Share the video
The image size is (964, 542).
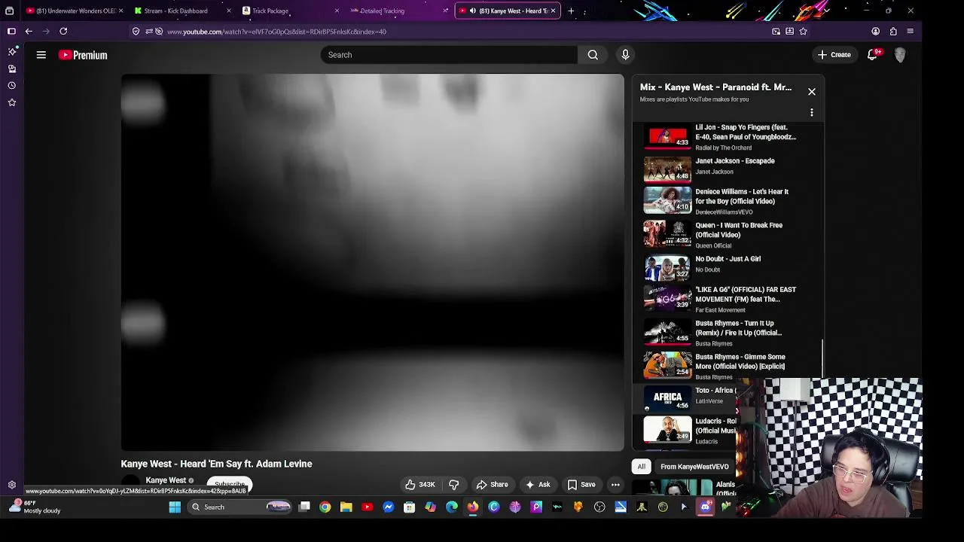tap(492, 485)
